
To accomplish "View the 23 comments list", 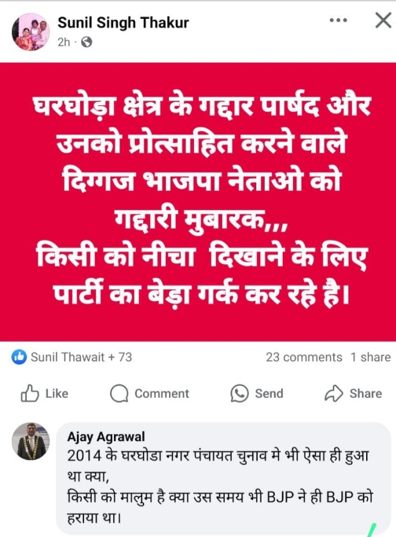I will pyautogui.click(x=304, y=357).
